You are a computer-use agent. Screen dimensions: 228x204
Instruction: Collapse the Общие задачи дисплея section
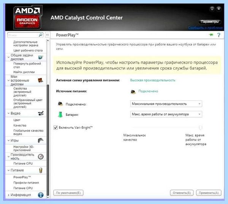pos(8,57)
